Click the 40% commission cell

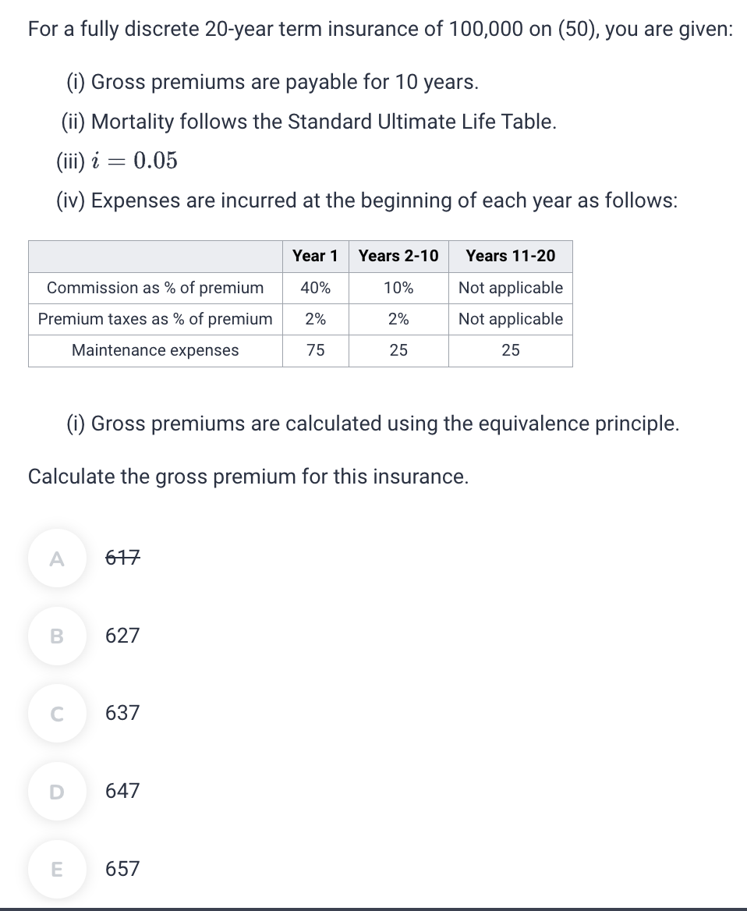pos(314,288)
